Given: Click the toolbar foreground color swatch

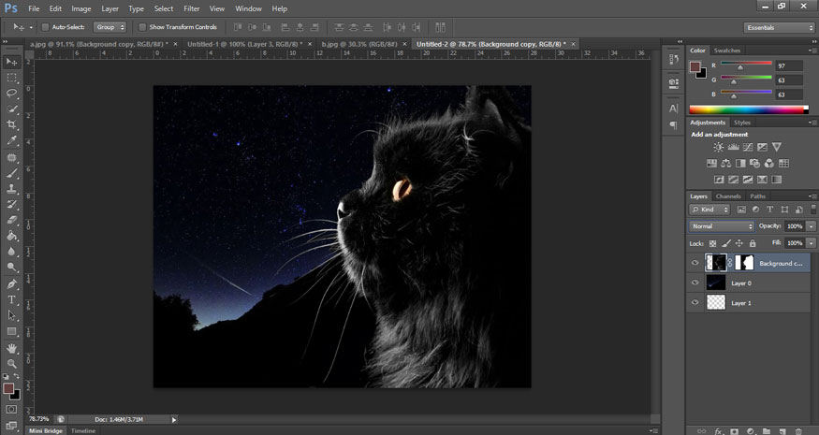Looking at the screenshot, I should 8,388.
